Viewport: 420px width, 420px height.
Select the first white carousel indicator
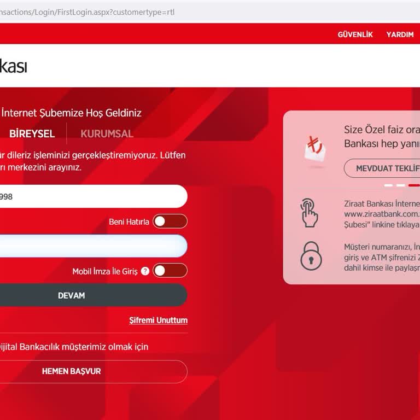(x=388, y=185)
